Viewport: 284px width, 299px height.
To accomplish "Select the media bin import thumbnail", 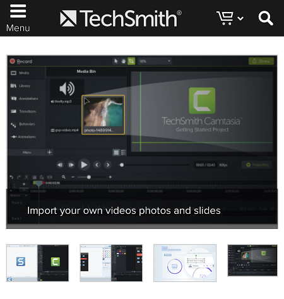I will point(252,261).
